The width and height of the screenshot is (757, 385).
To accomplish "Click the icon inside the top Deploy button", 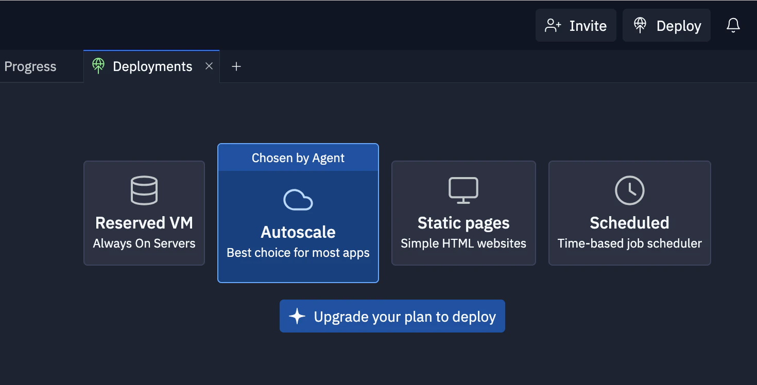I will click(x=640, y=26).
